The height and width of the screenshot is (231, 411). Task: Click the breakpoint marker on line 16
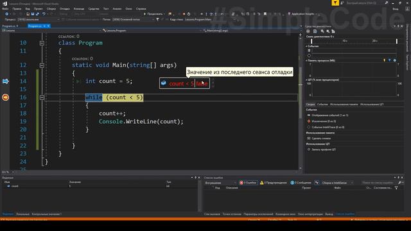pyautogui.click(x=6, y=98)
